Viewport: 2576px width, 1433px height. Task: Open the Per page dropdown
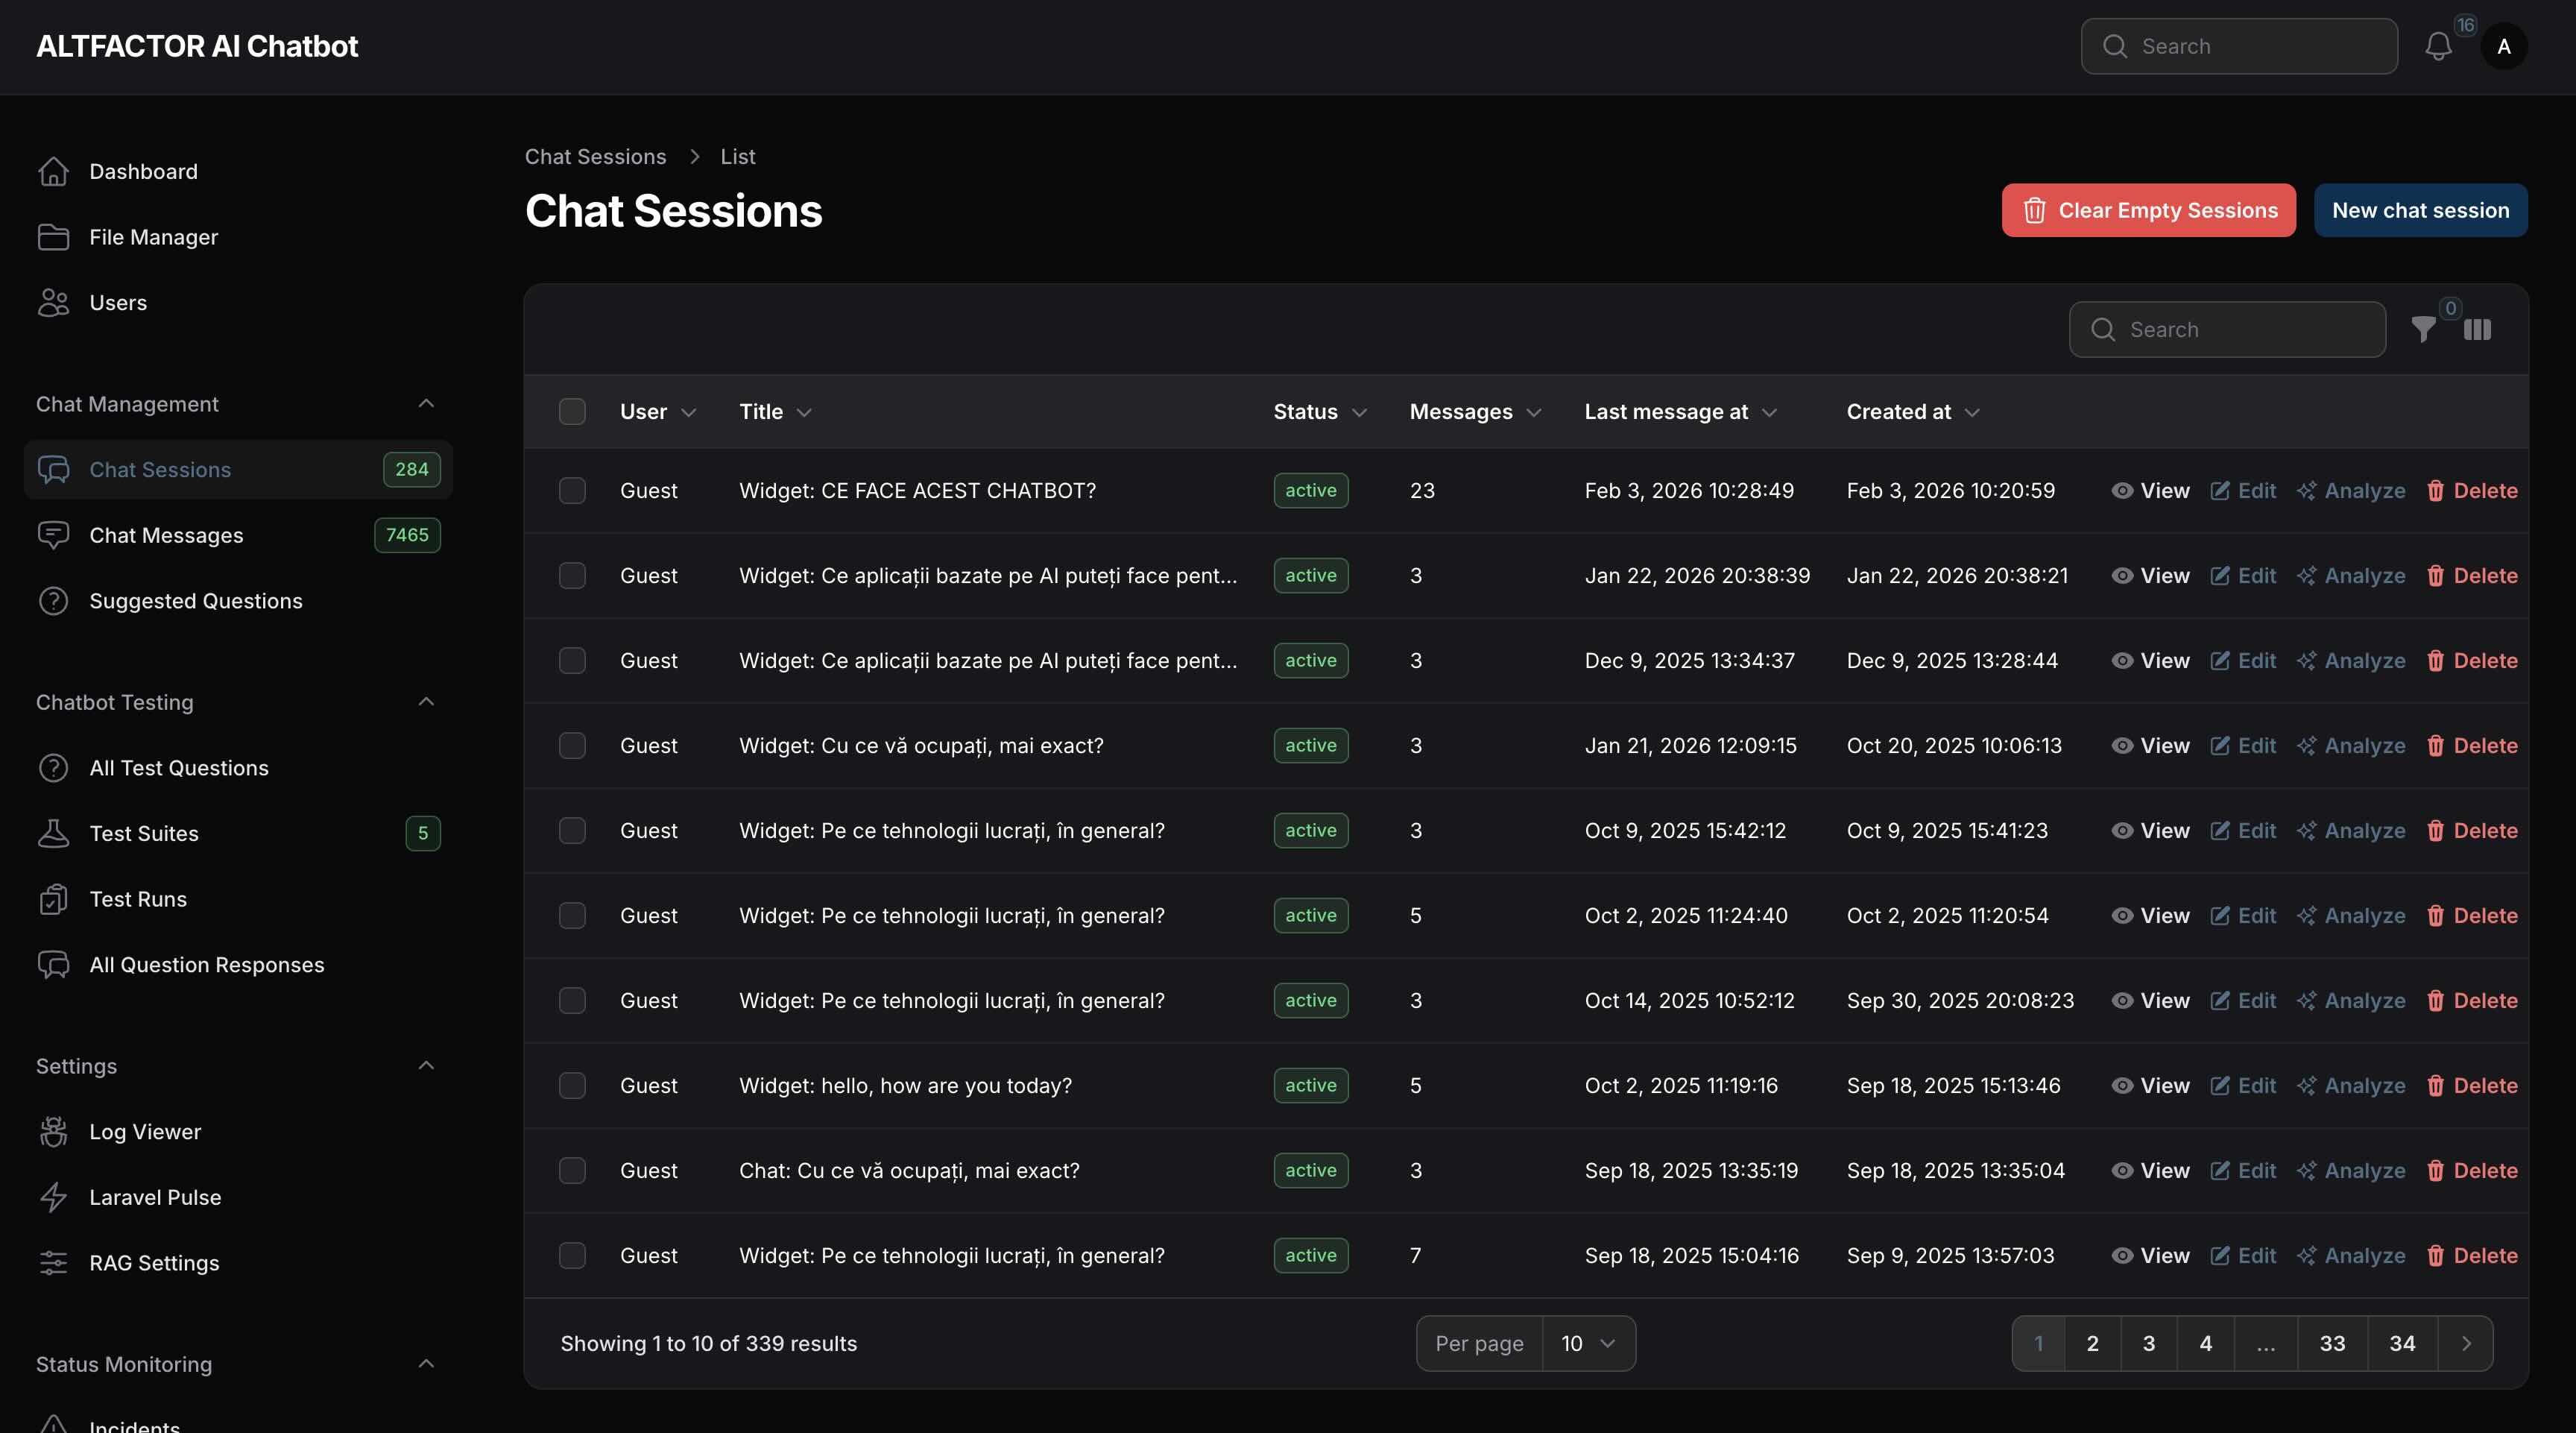point(1588,1343)
